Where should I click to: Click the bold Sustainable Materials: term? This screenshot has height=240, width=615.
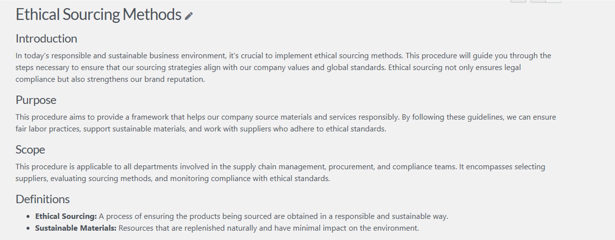[x=76, y=228]
